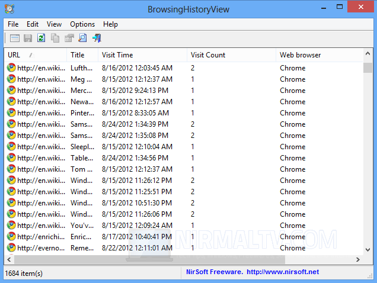
Task: Open the File menu
Action: click(x=13, y=24)
